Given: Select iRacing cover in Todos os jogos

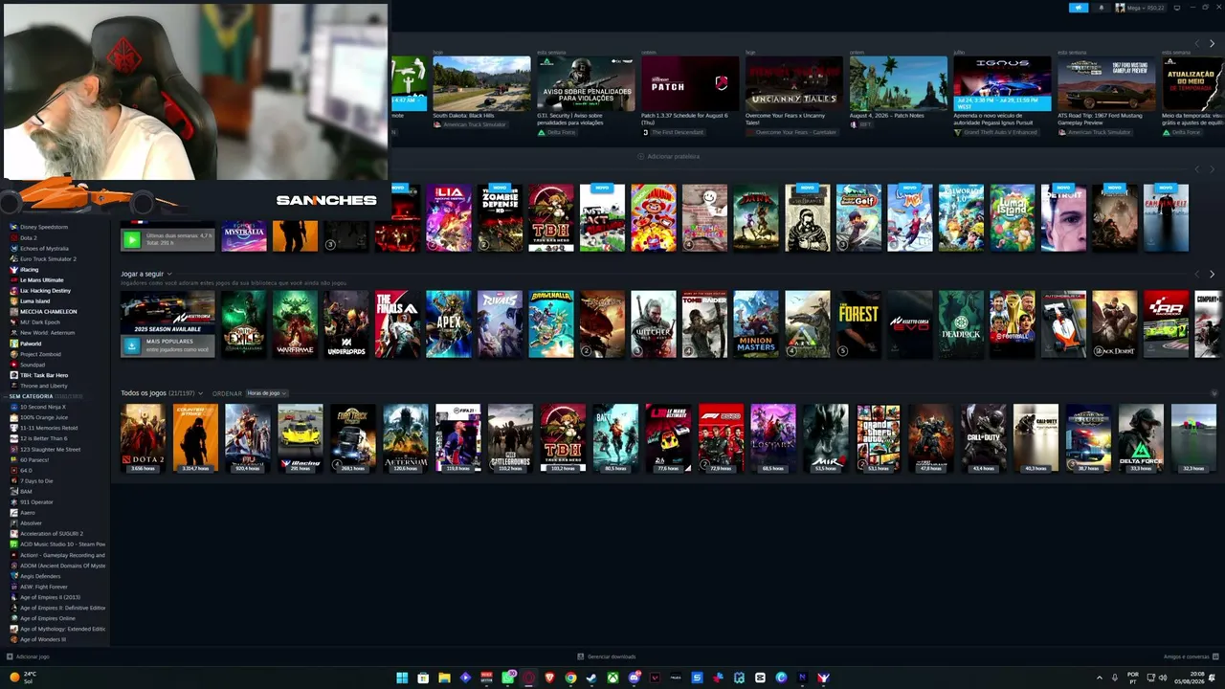Looking at the screenshot, I should click(x=301, y=438).
